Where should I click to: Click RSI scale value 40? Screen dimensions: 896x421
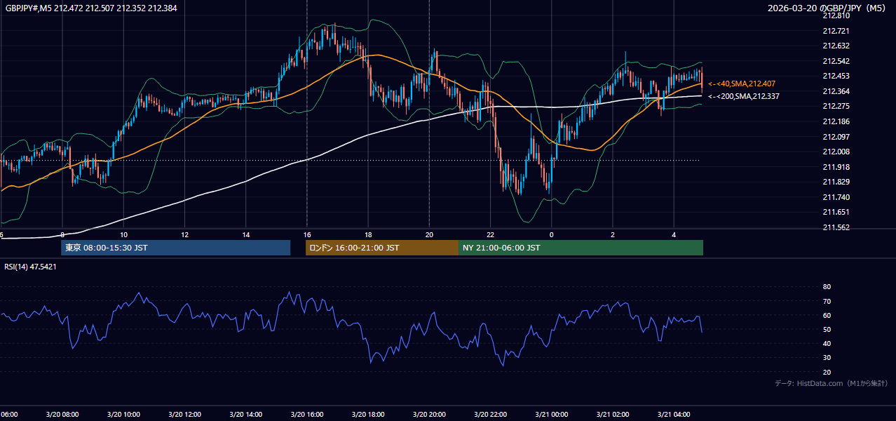827,343
